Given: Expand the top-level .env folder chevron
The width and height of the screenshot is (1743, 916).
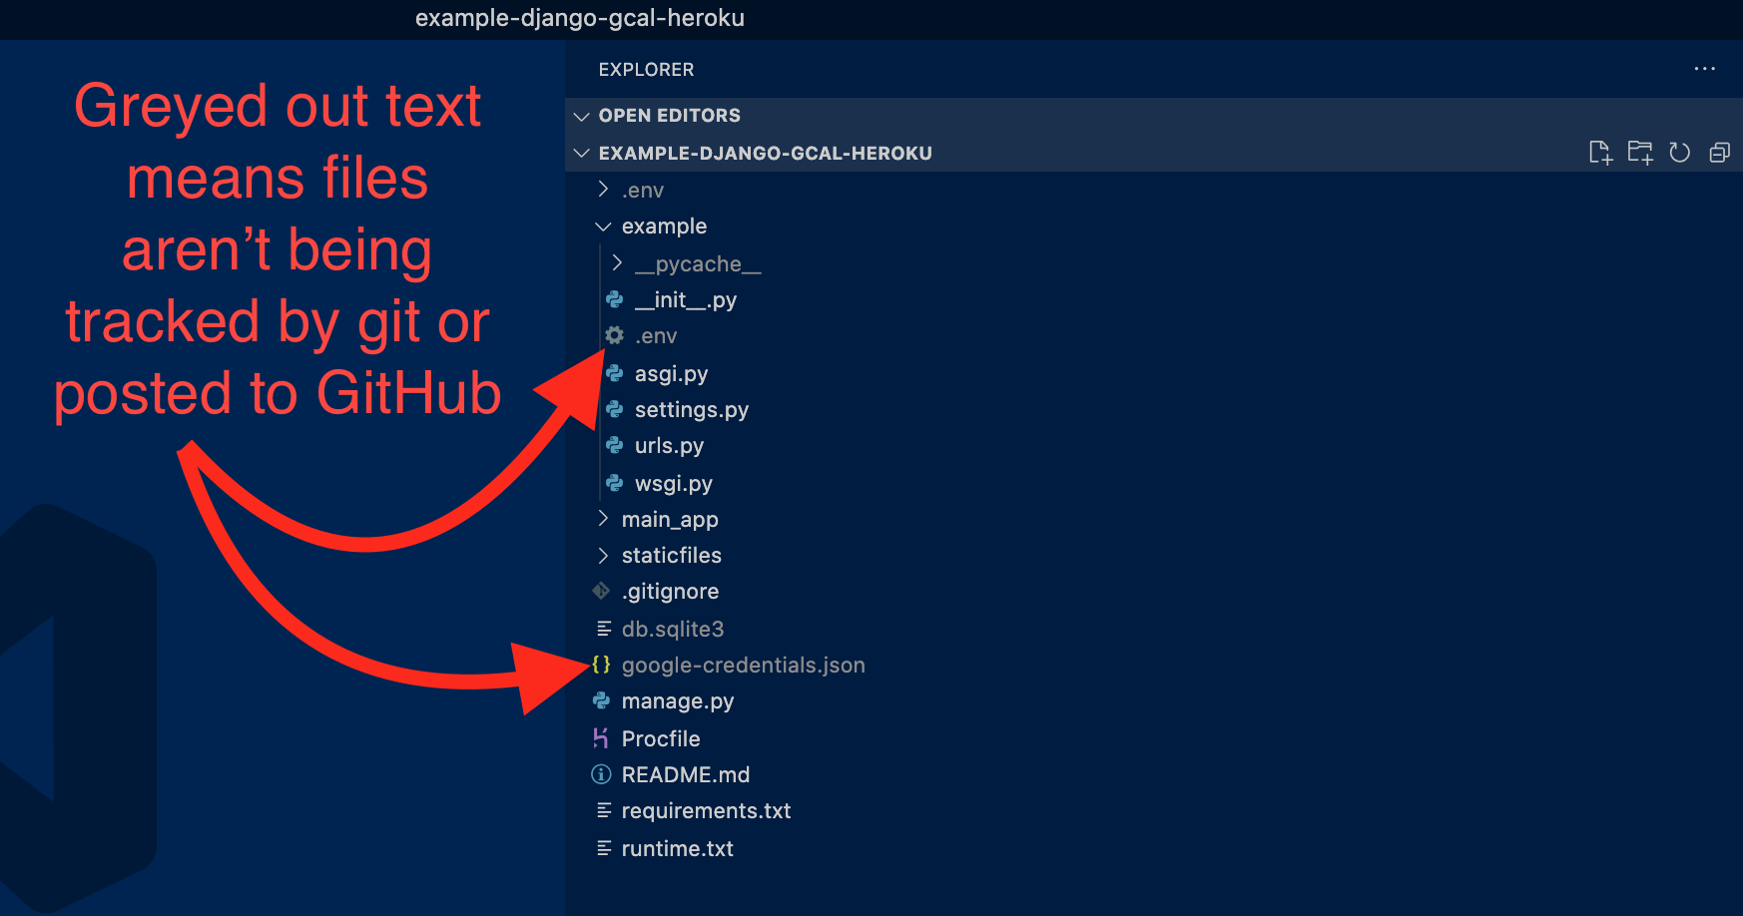Looking at the screenshot, I should [x=602, y=189].
